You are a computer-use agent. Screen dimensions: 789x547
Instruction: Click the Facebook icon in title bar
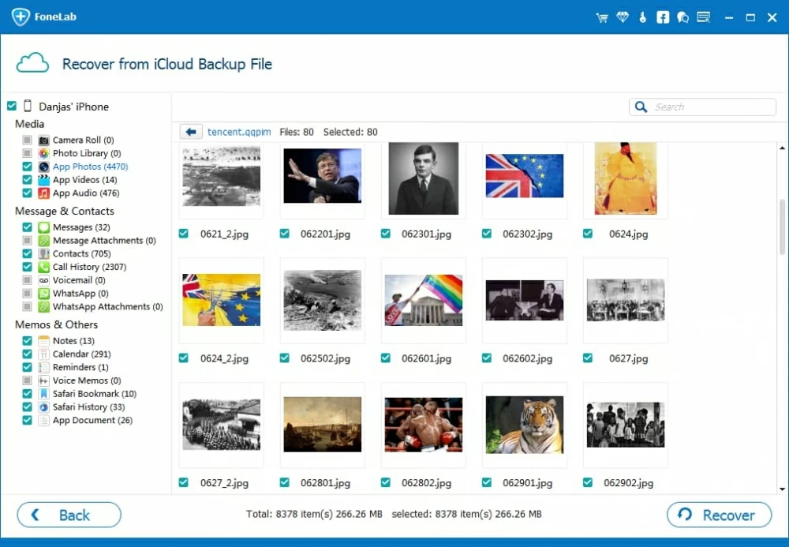[663, 17]
